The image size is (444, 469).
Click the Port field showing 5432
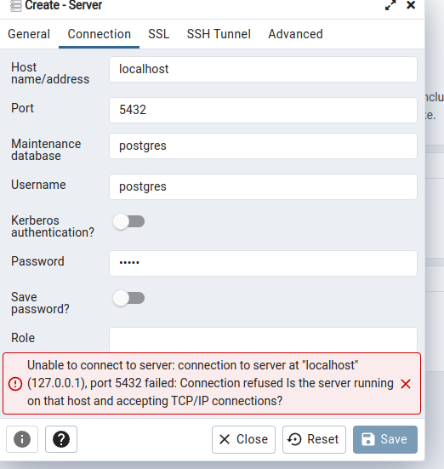click(263, 110)
